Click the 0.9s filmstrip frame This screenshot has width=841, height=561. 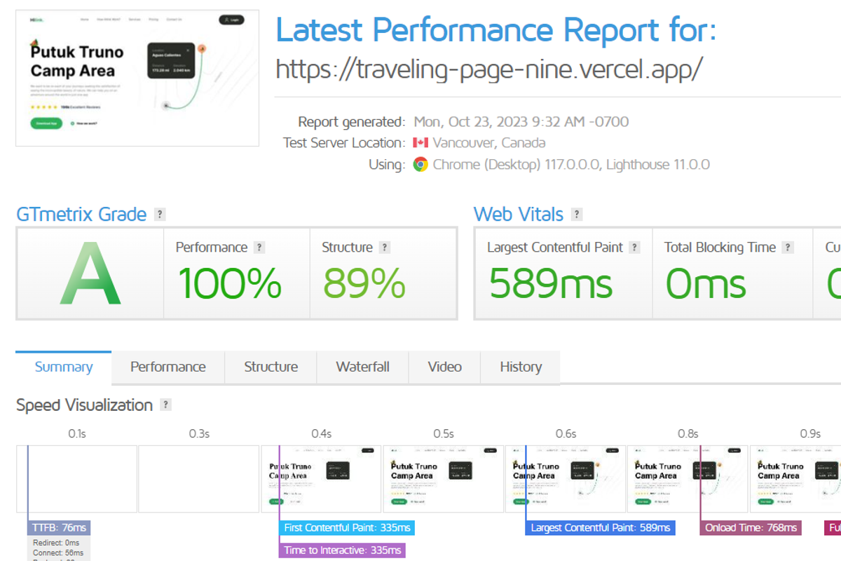click(795, 479)
